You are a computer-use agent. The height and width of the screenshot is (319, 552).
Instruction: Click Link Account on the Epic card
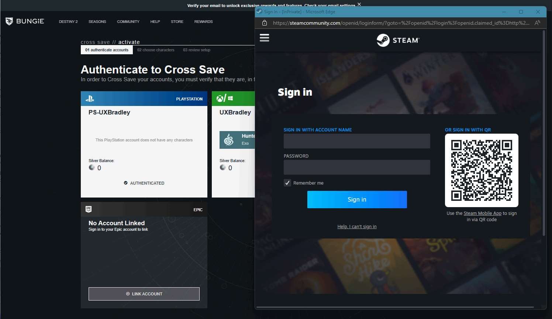coord(144,294)
